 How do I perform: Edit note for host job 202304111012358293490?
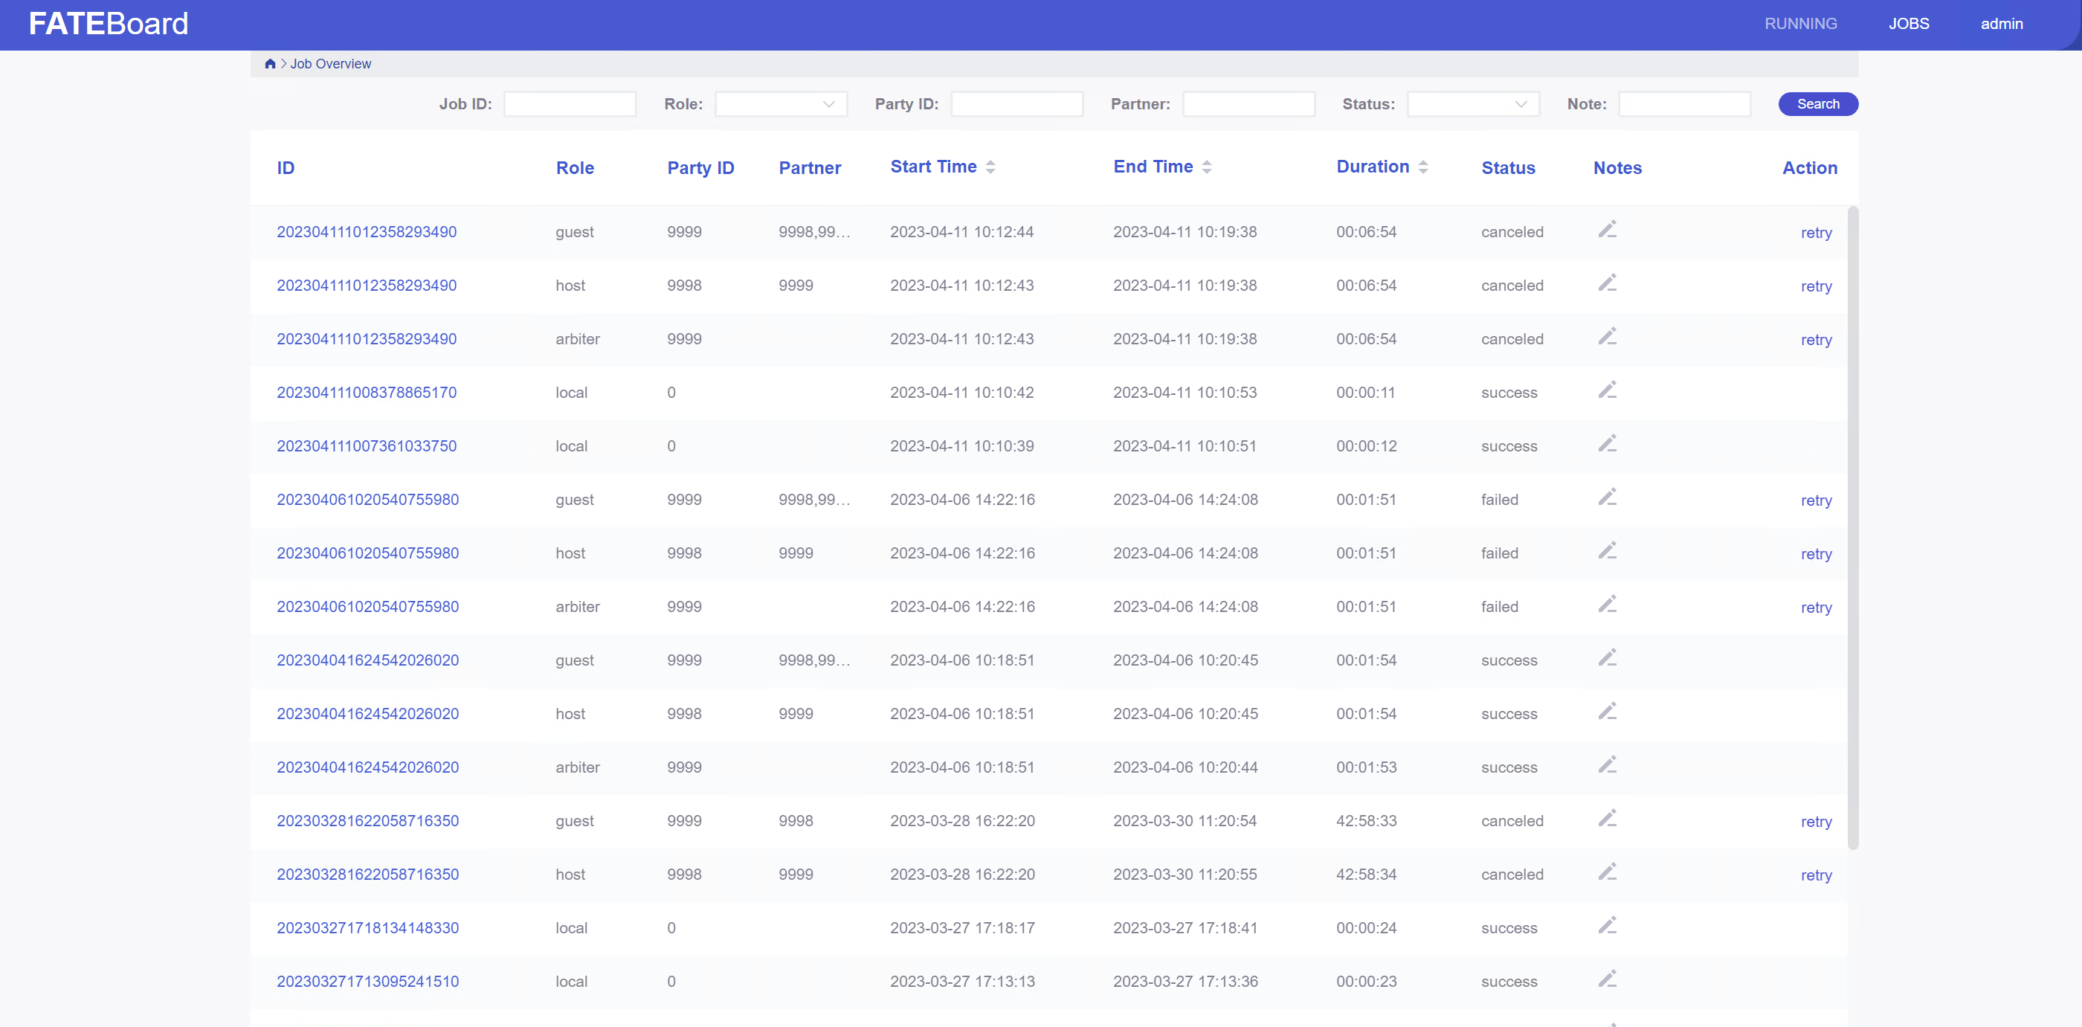pyautogui.click(x=1608, y=283)
